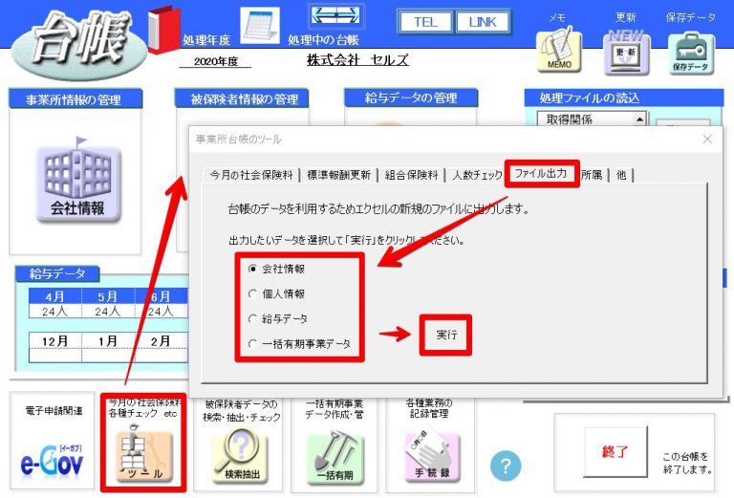Open the 会社情報 building icon
Image resolution: width=734 pixels, height=498 pixels.
78,183
